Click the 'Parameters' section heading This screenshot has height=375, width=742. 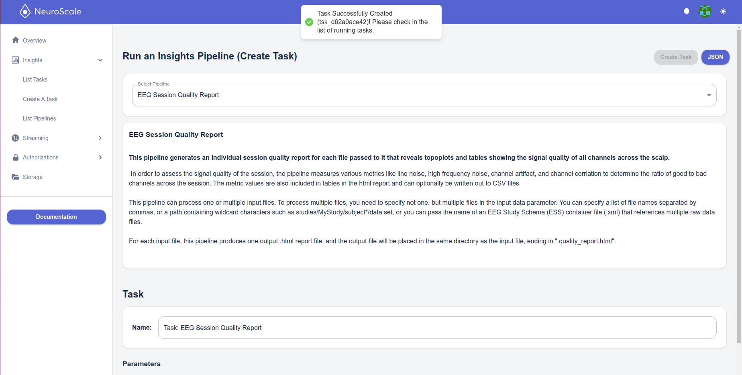pyautogui.click(x=141, y=364)
